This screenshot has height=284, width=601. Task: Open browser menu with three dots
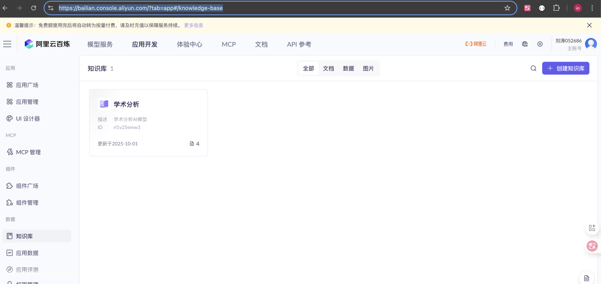[592, 8]
